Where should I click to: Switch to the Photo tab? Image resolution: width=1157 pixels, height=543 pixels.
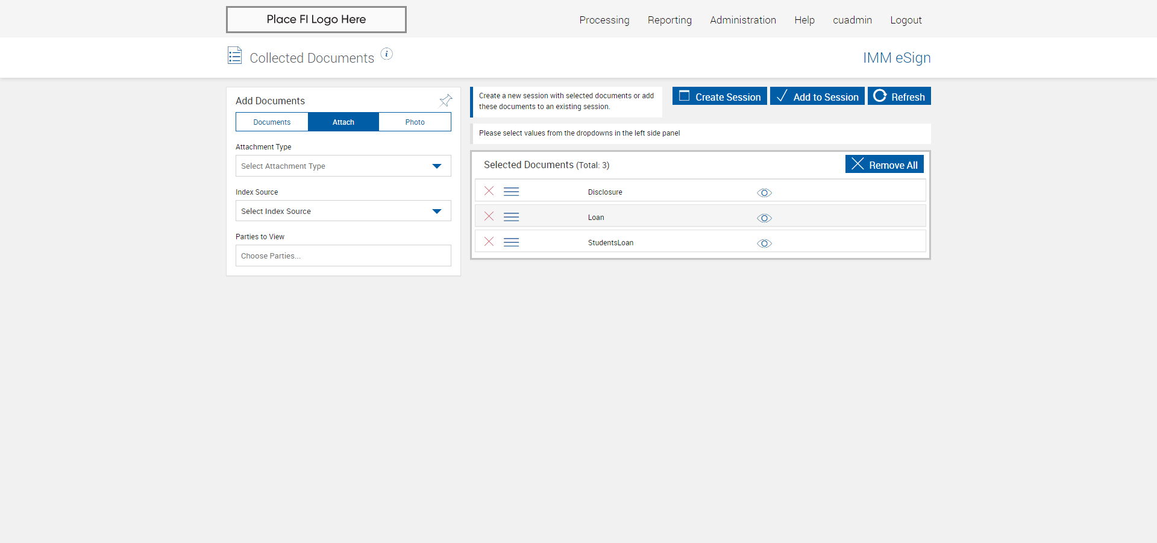(x=415, y=122)
